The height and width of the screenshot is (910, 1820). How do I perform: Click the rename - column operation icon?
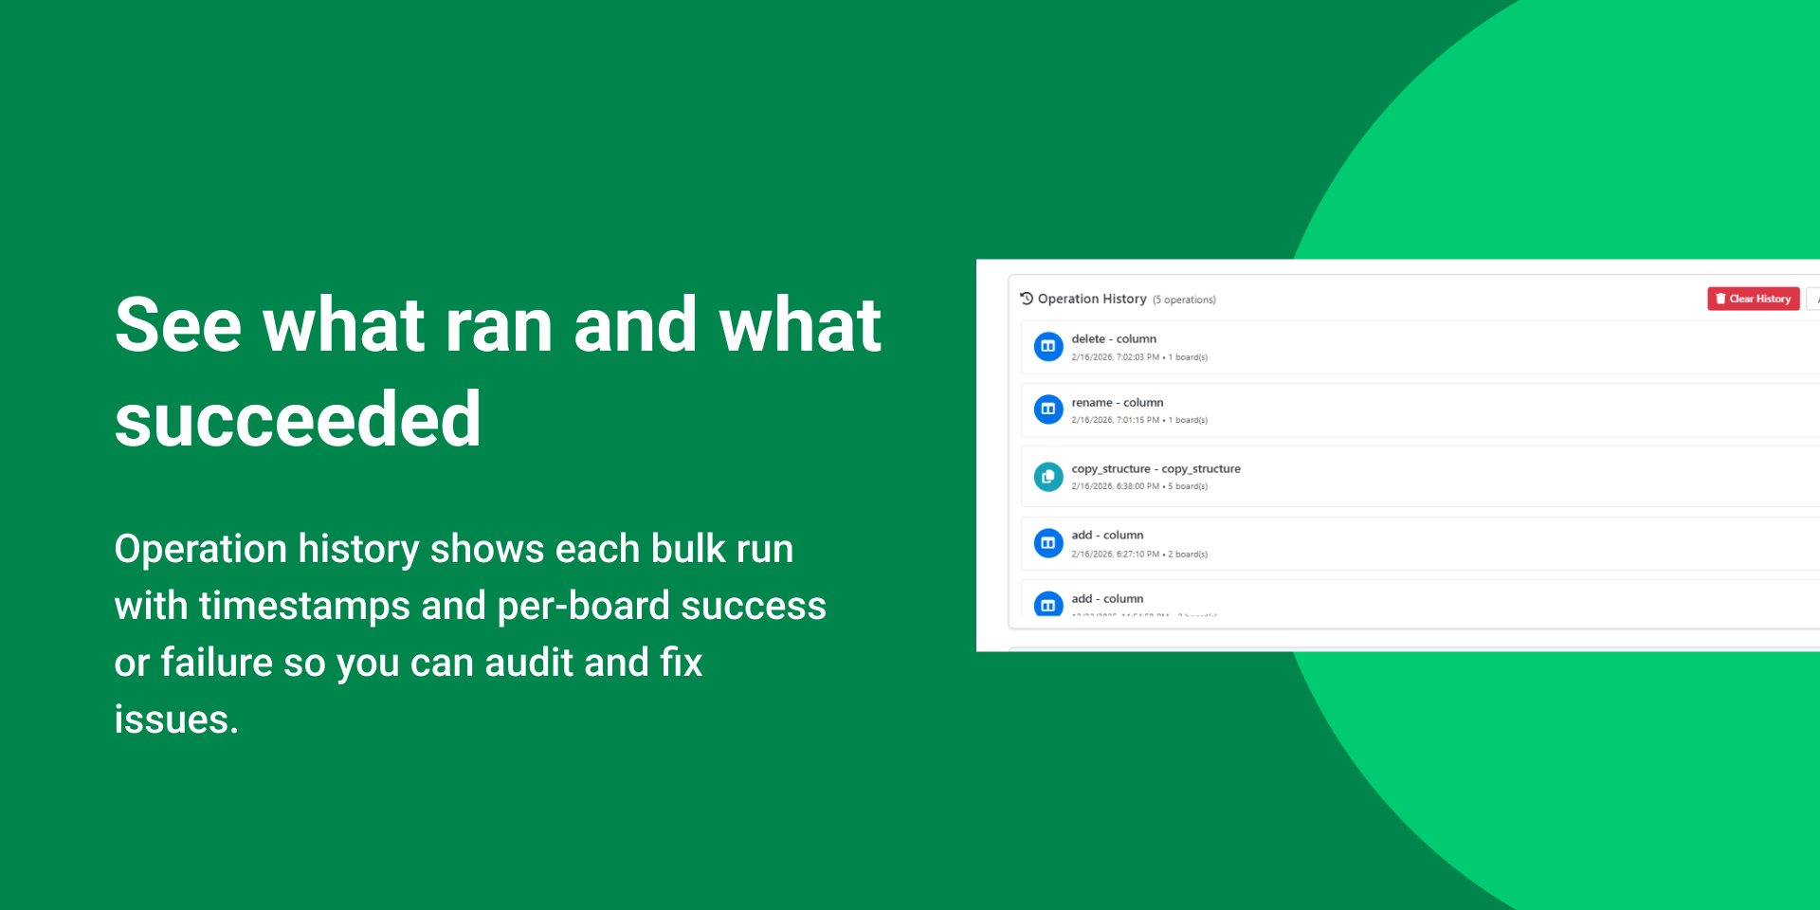coord(1047,409)
